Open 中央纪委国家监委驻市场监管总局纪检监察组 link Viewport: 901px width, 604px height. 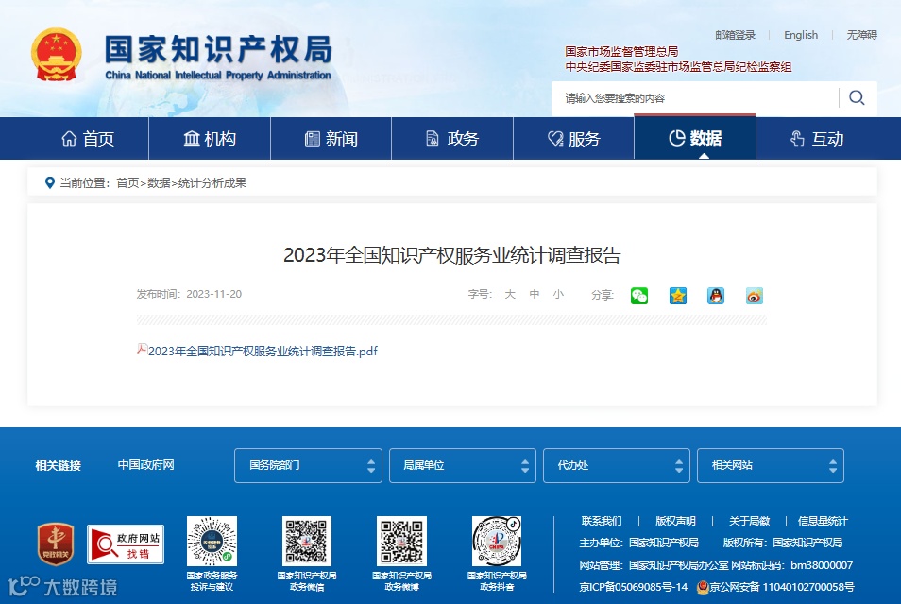(x=678, y=67)
